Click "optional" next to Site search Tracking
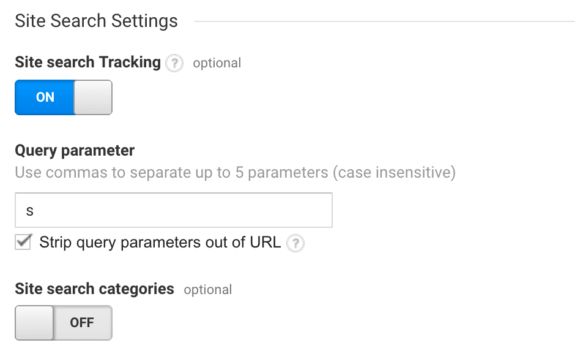The width and height of the screenshot is (575, 359). 217,63
